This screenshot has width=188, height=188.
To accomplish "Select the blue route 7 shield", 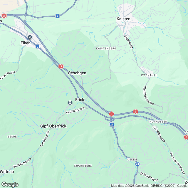I will click(58, 16).
